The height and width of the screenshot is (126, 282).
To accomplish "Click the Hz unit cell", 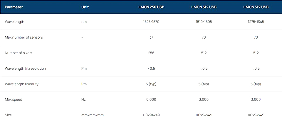I will point(83,99).
